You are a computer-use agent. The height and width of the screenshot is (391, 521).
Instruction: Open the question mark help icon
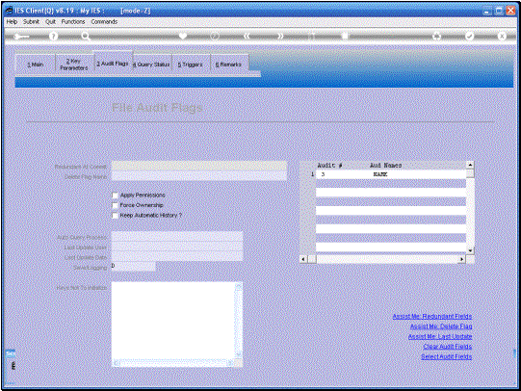click(x=53, y=37)
